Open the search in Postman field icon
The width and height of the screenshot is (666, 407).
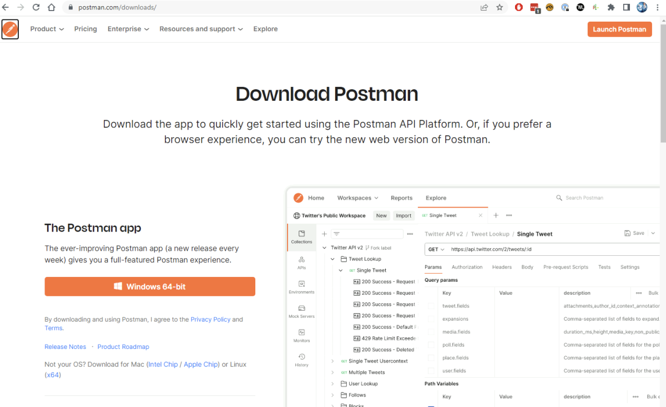tap(557, 198)
